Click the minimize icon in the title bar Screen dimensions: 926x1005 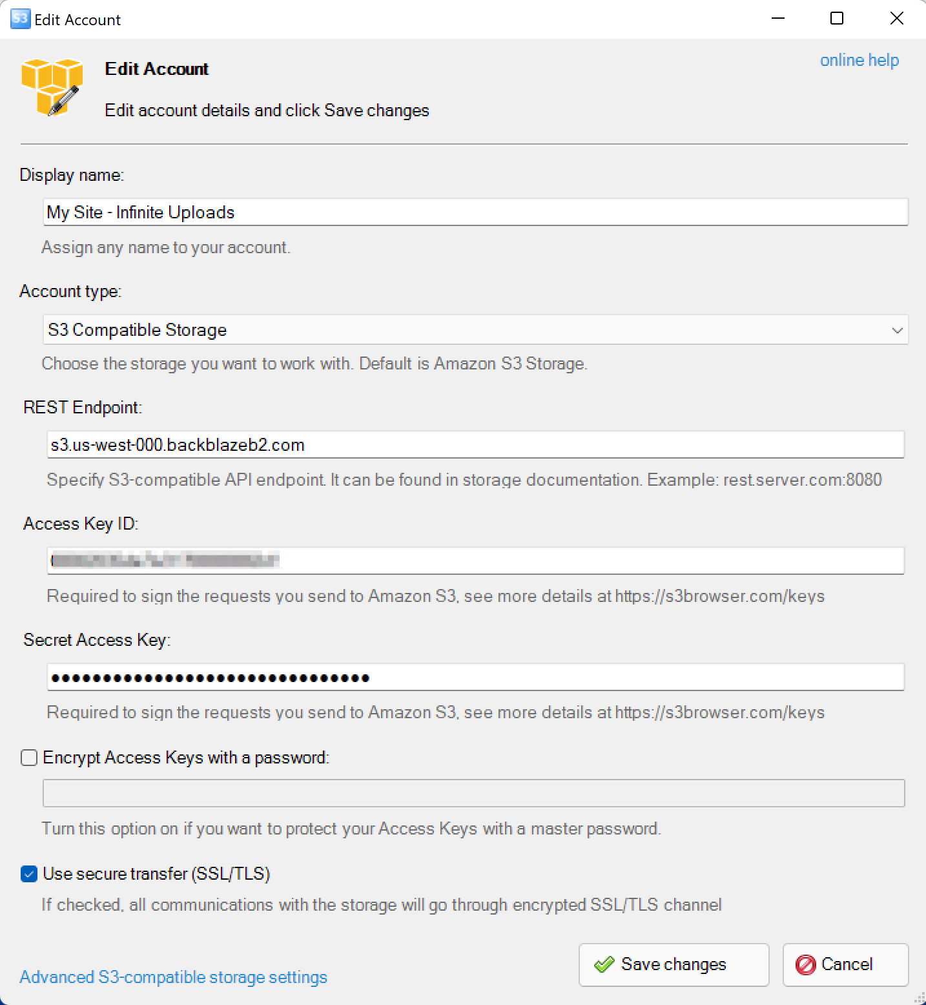[777, 18]
